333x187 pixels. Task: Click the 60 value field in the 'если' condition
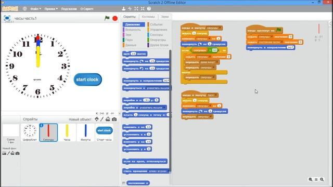click(x=214, y=50)
